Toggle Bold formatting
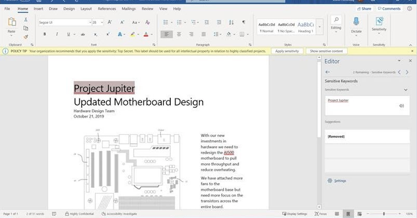Screen dimensions: 417x218 click(44, 34)
